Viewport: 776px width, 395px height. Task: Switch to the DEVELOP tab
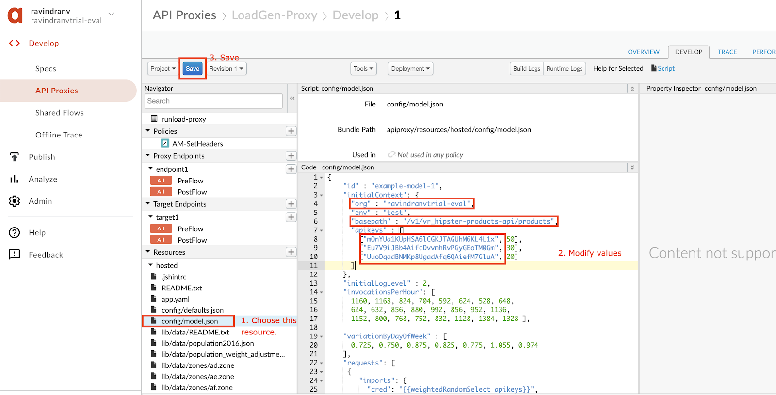point(689,52)
